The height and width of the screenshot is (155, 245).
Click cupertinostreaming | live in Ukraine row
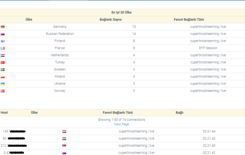(x=208, y=84)
